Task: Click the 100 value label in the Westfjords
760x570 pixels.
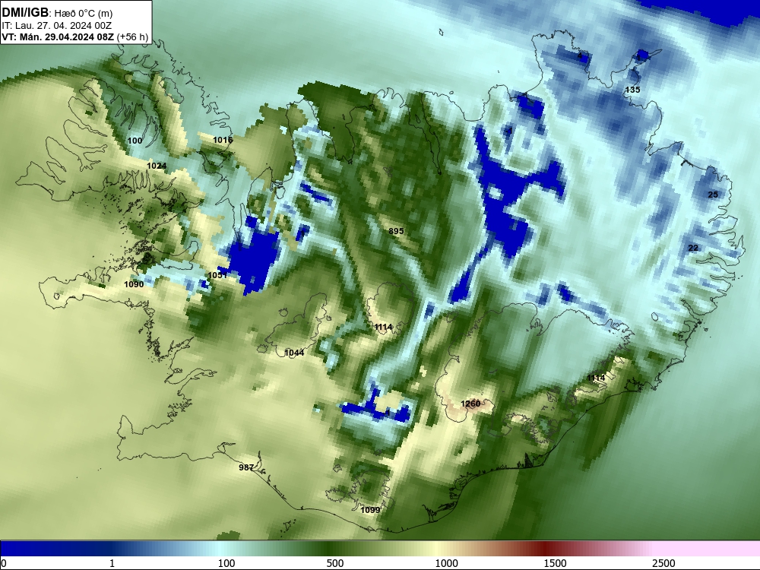Action: click(135, 141)
